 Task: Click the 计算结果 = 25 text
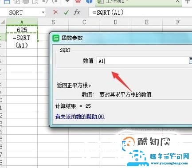pyautogui.click(x=73, y=106)
